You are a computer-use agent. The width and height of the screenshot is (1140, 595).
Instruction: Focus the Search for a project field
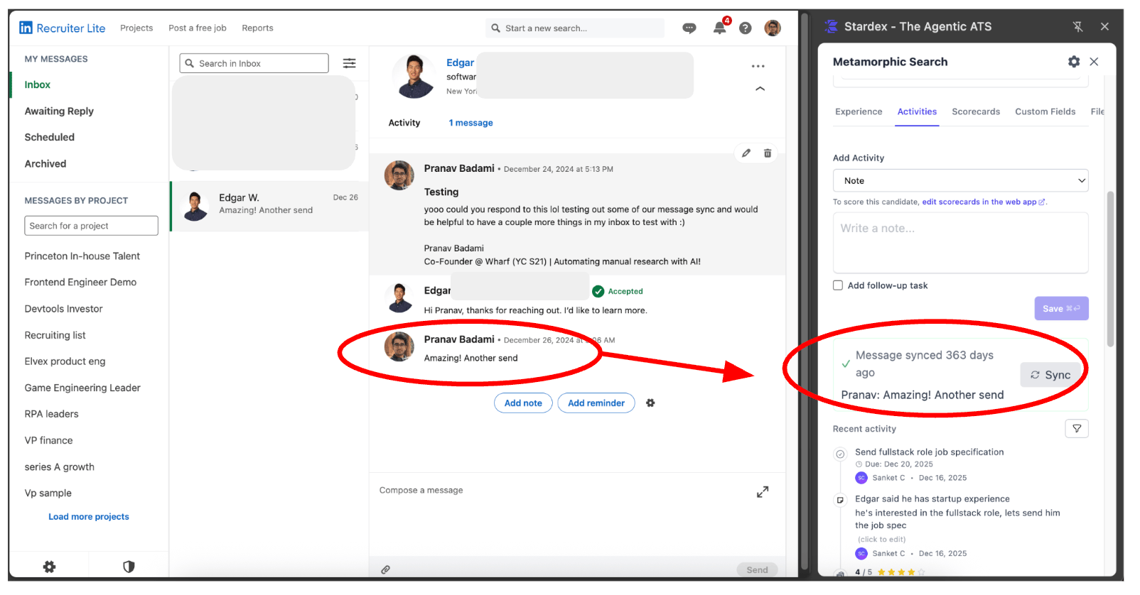tap(91, 226)
